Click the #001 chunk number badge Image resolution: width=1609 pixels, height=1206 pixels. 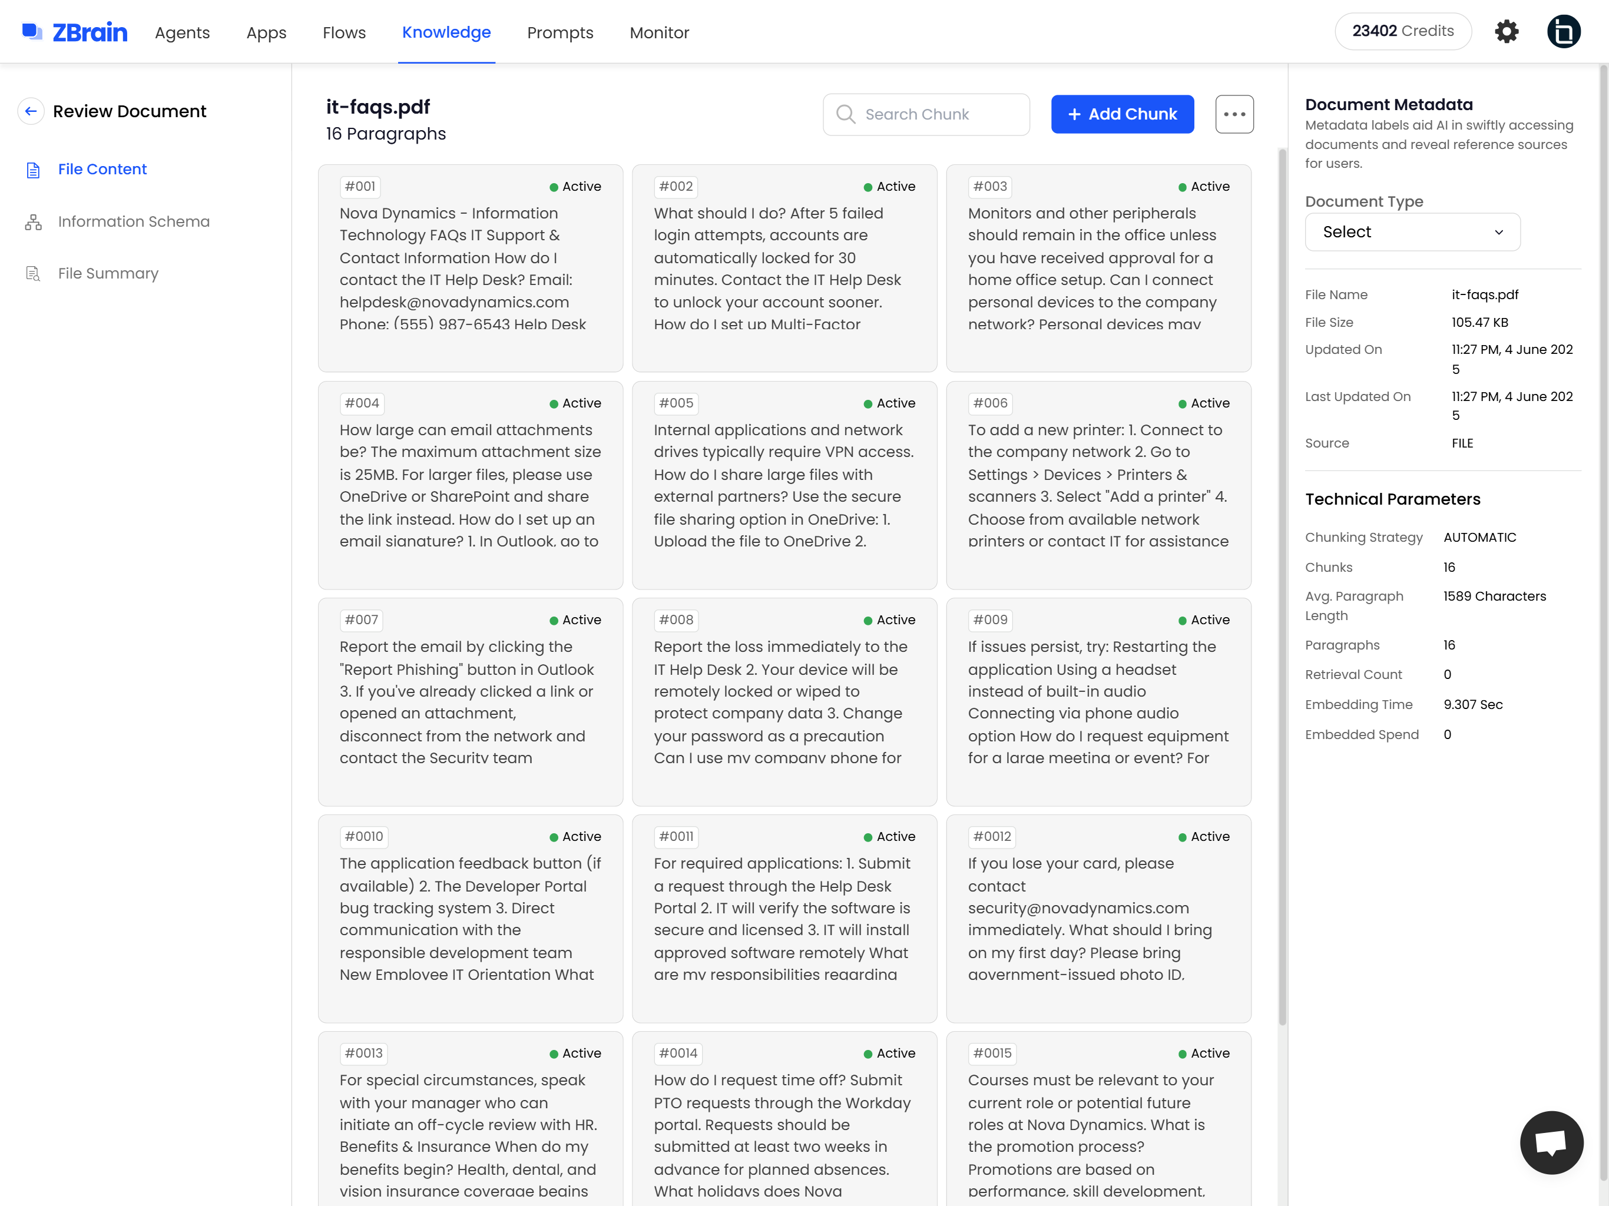pos(360,187)
